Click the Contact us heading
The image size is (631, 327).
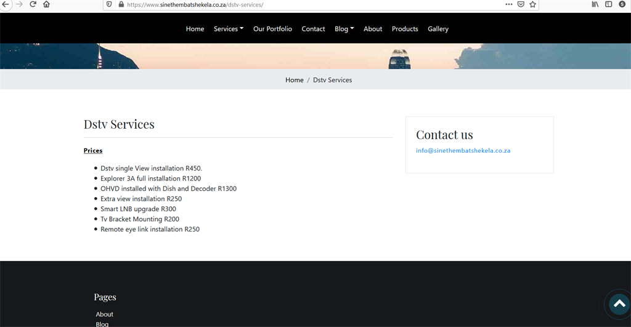(x=444, y=135)
